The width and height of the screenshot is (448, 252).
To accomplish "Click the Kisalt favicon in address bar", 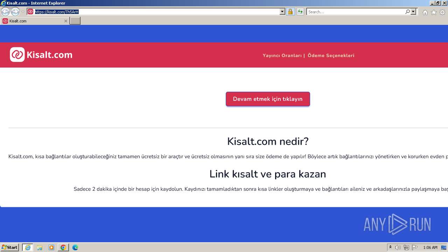I will (x=30, y=12).
